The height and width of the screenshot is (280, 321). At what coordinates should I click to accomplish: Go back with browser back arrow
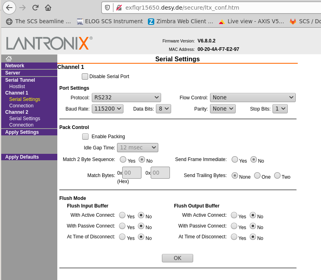point(9,8)
